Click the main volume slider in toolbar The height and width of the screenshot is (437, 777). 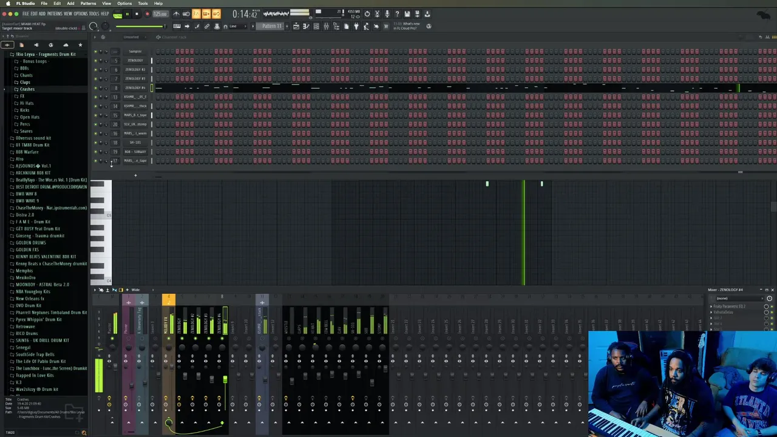[140, 26]
